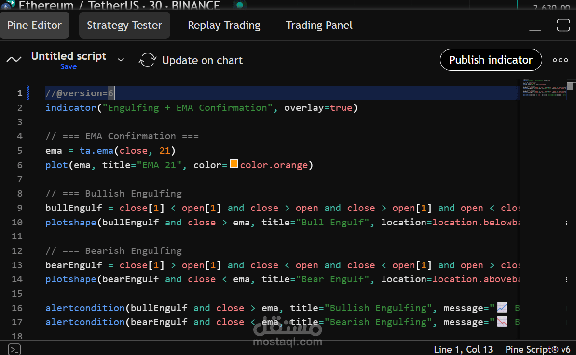Click the indicator script type icon
This screenshot has width=576, height=355.
(14, 59)
